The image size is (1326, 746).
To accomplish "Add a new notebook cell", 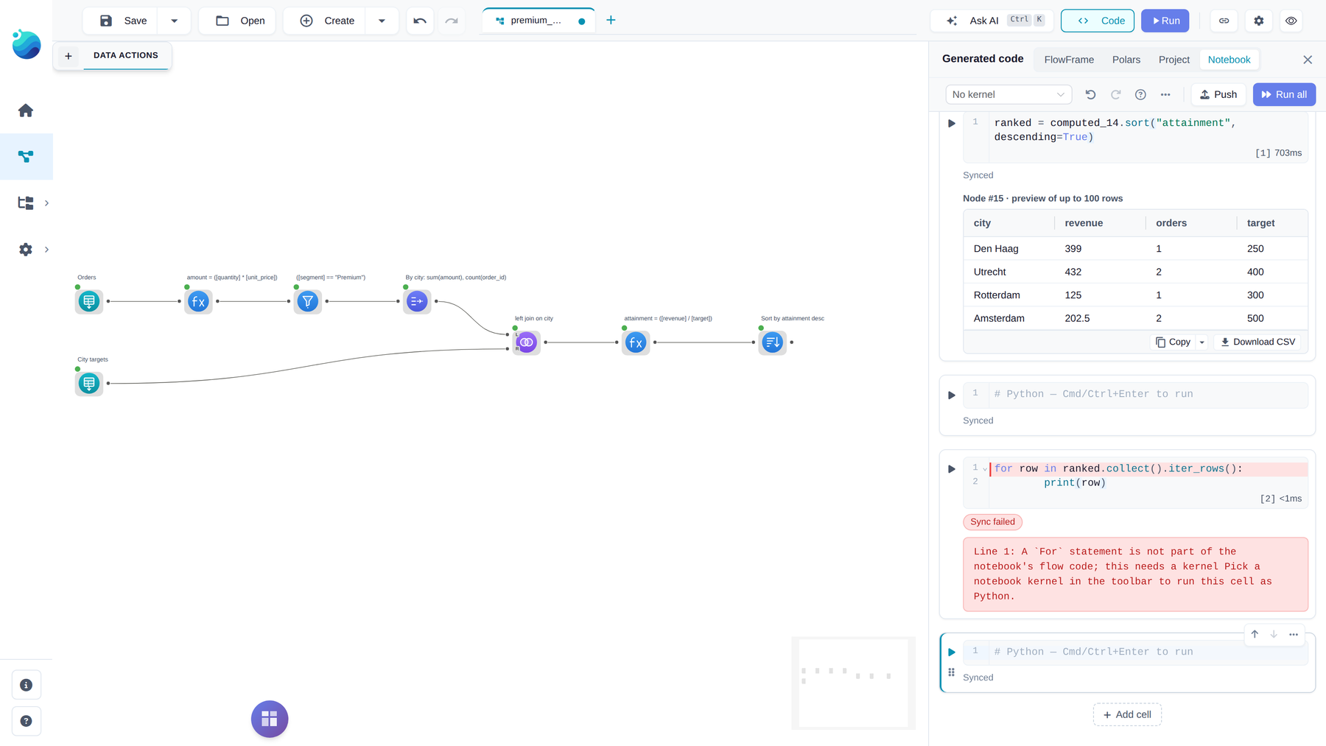I will pos(1127,714).
